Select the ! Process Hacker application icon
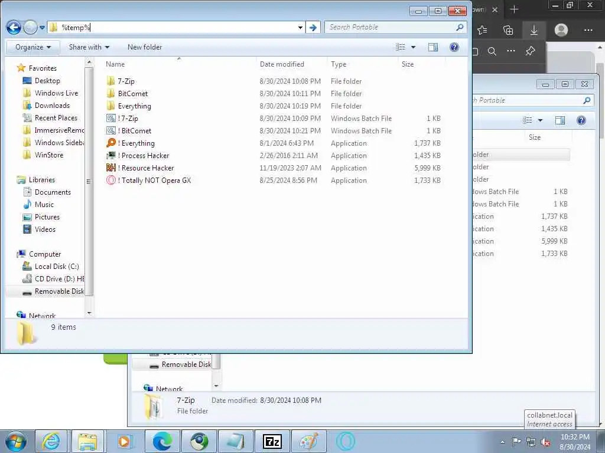Viewport: 605px width, 453px height. (110, 155)
